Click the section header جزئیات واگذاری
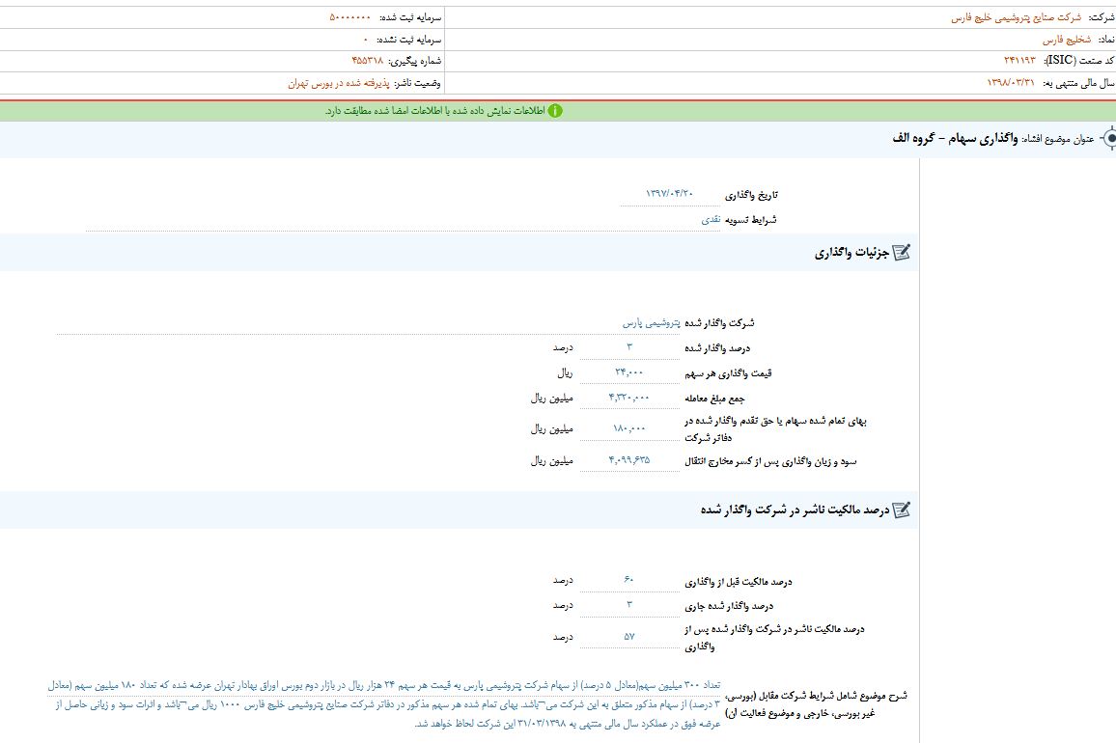This screenshot has height=743, width=1116. (x=851, y=254)
